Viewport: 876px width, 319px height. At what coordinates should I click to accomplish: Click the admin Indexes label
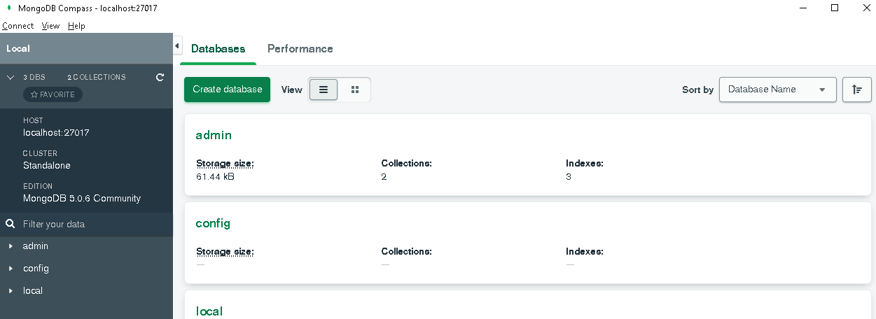(585, 163)
